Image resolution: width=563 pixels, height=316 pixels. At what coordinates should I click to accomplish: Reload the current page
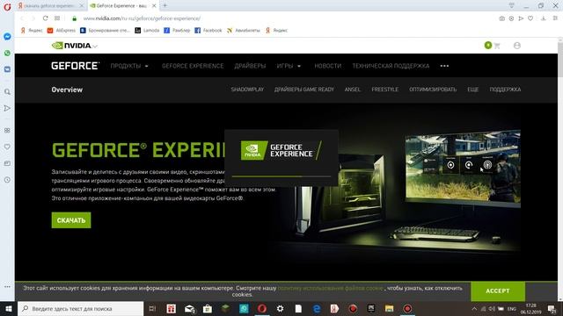(45, 18)
